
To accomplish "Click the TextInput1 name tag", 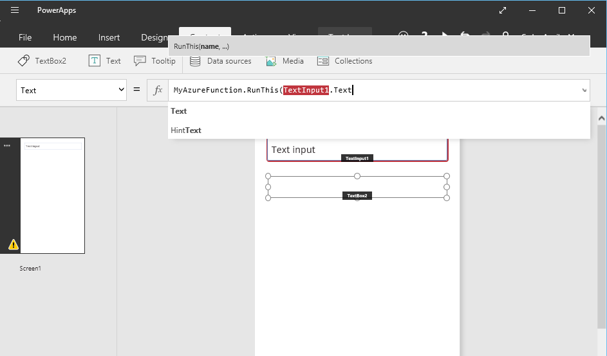I will (357, 158).
